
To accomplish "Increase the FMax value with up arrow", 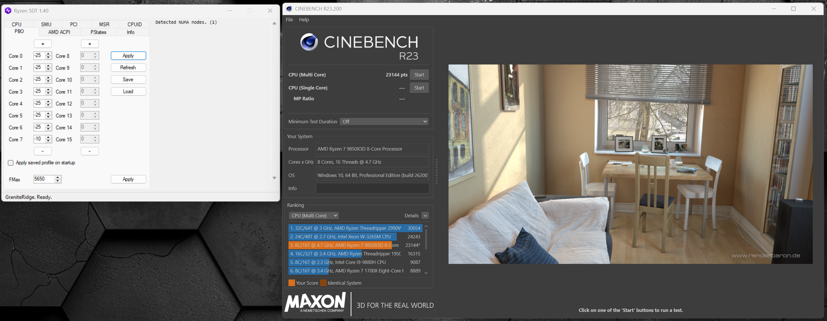I will 58,177.
